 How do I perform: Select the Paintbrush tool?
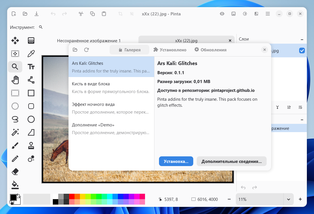pos(15,146)
